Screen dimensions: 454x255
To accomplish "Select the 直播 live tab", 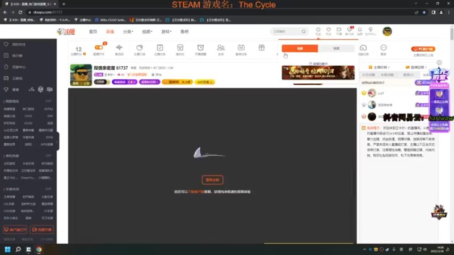I will coord(110,32).
